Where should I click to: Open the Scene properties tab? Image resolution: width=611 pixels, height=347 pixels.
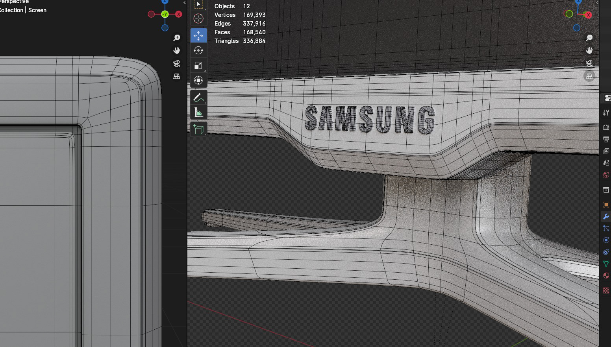tap(606, 163)
